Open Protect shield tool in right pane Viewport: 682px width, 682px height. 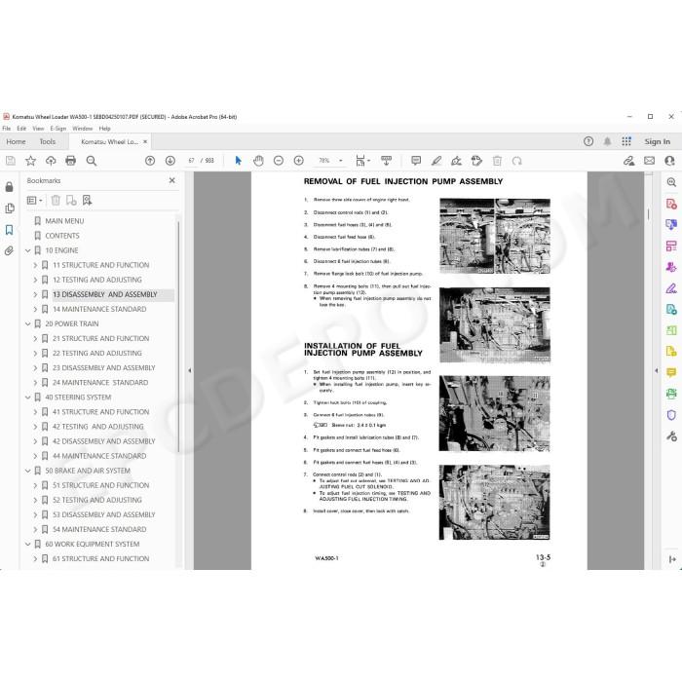point(671,415)
